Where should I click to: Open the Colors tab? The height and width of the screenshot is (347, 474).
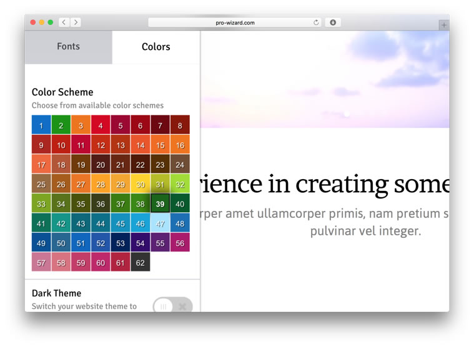(156, 47)
